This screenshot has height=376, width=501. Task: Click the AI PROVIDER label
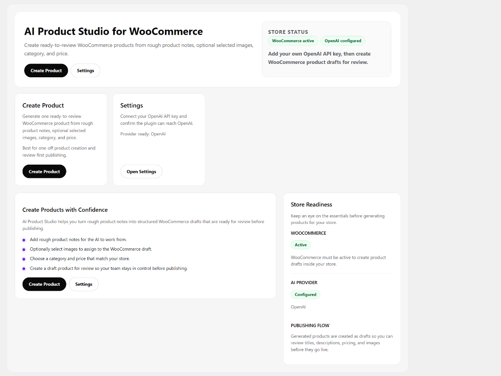(304, 283)
